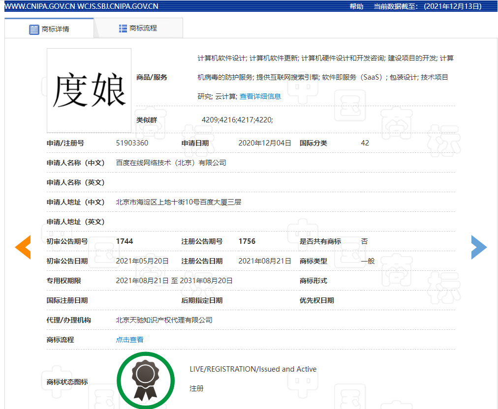Select the 注册 status text
Viewport: 498px width, 409px height.
point(197,388)
